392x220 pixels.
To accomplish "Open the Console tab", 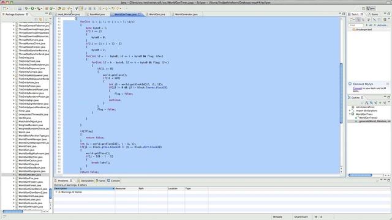I will (113, 181).
